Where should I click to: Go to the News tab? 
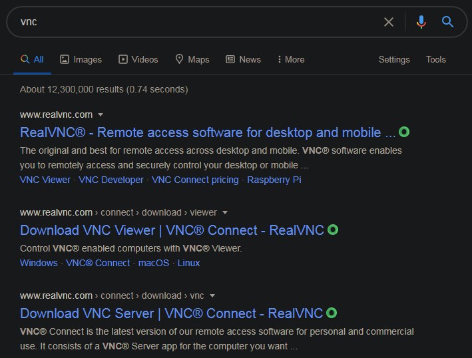click(243, 59)
